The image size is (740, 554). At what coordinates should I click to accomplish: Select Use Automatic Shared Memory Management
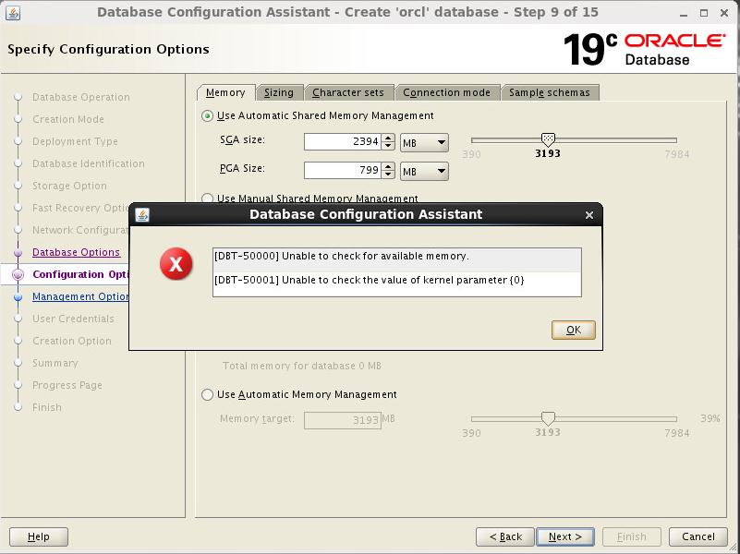point(208,115)
